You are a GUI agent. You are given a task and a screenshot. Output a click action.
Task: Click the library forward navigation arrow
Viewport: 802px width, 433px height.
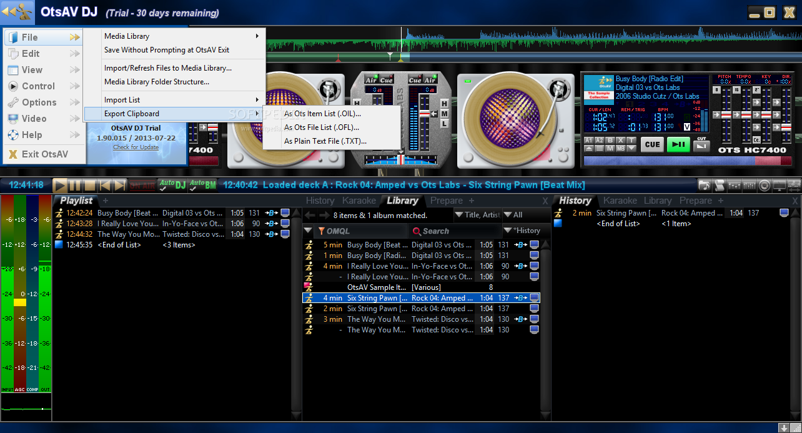(x=324, y=215)
